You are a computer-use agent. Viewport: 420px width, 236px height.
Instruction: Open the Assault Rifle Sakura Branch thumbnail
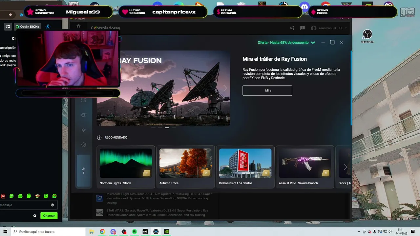point(305,163)
